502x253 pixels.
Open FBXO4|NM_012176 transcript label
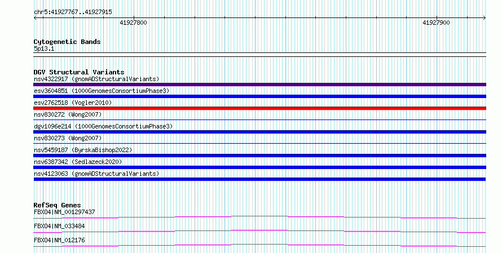click(59, 240)
